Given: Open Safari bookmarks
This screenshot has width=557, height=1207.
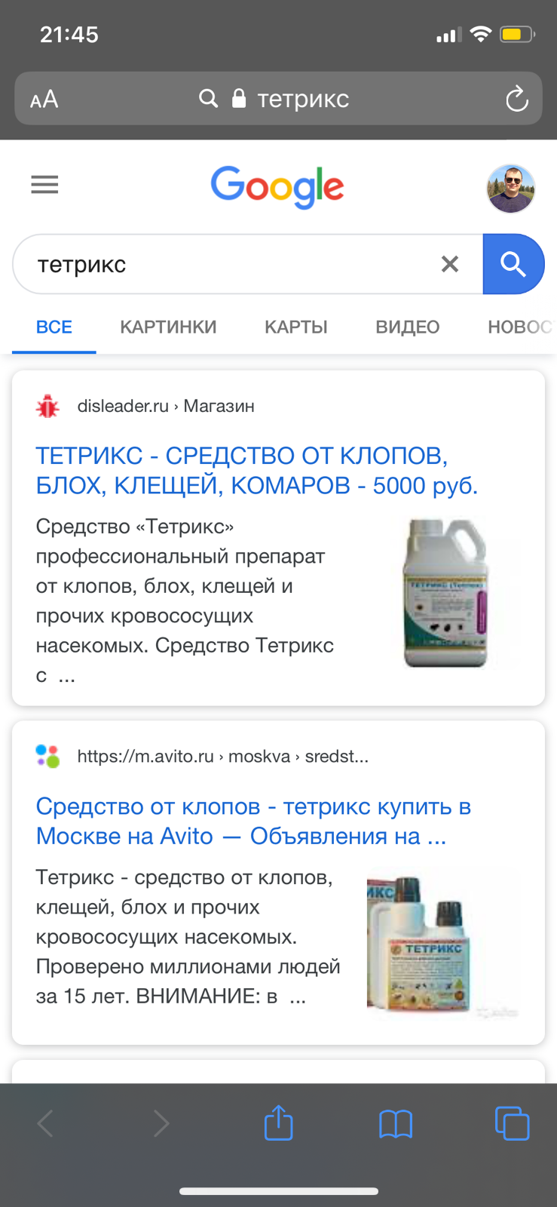Looking at the screenshot, I should coord(395,1124).
